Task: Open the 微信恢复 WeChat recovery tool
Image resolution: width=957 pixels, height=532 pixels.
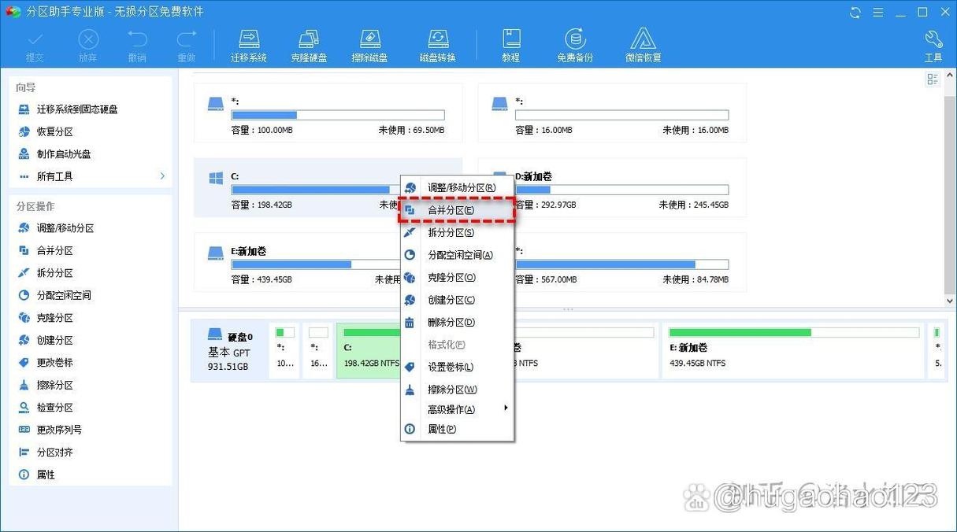Action: (x=643, y=43)
